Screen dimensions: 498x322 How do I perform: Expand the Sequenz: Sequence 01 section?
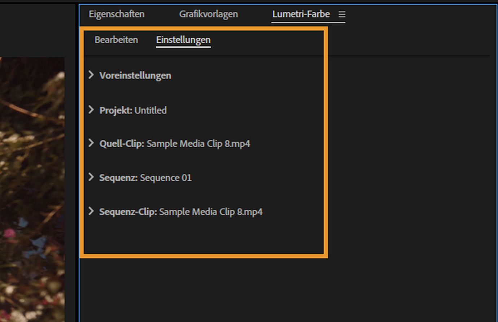[91, 177]
